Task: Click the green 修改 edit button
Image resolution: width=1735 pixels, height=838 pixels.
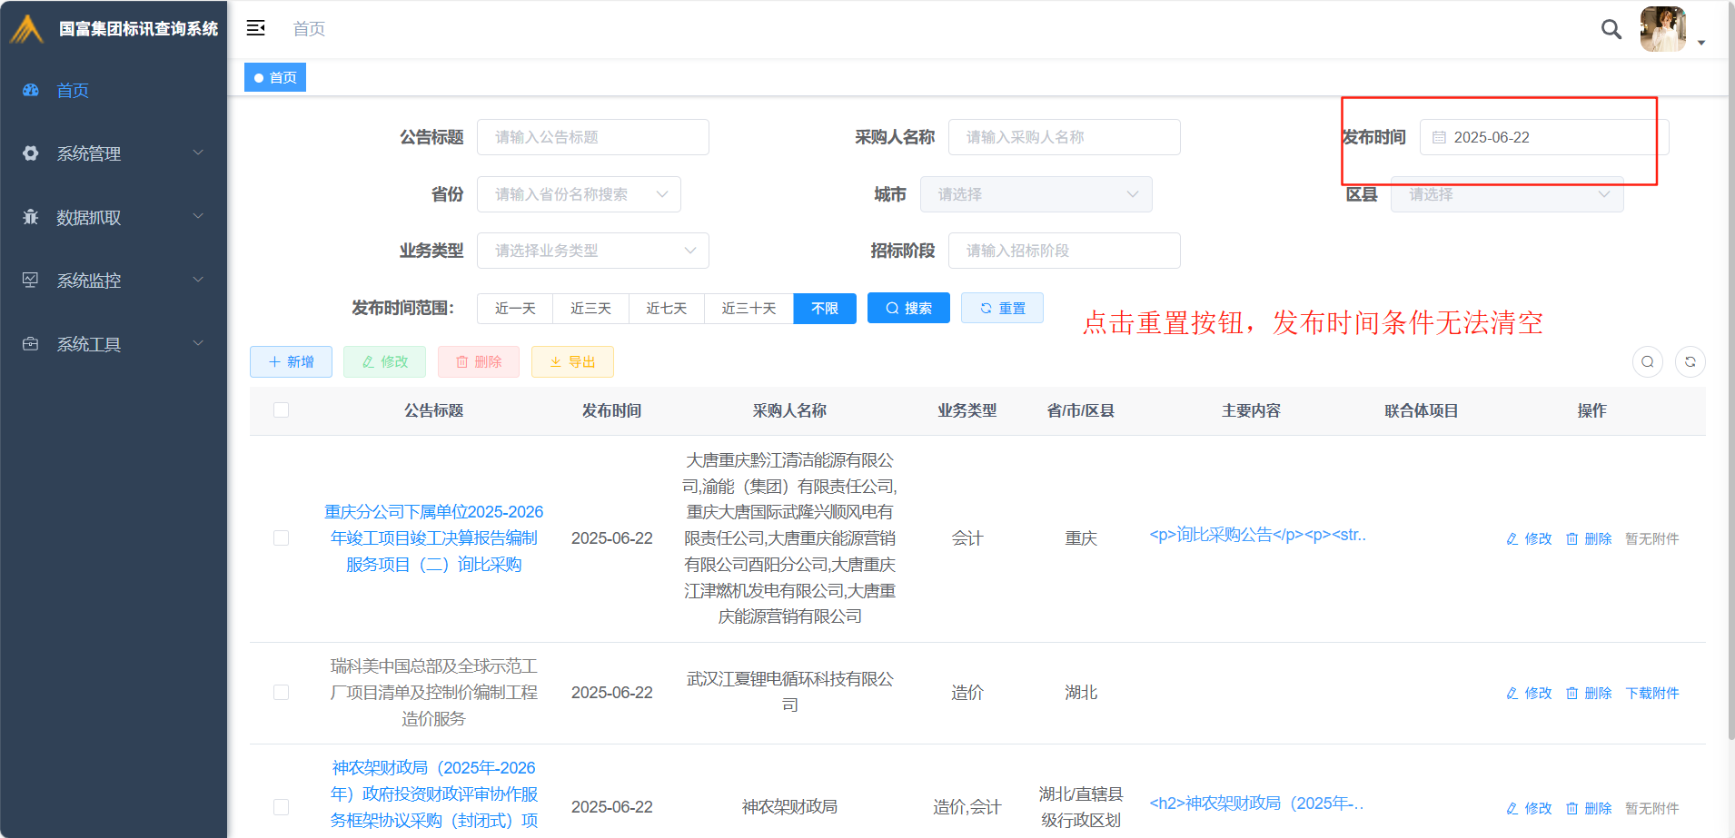Action: tap(384, 361)
